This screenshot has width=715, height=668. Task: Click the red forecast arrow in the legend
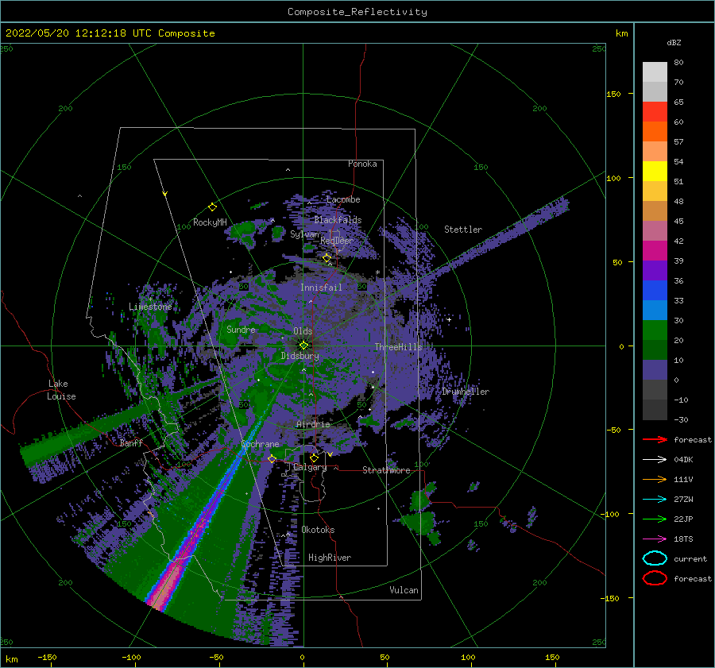click(655, 439)
